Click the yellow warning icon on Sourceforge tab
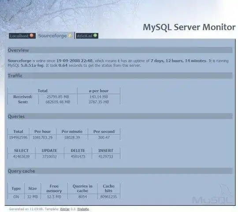The image size is (238, 212). click(70, 35)
